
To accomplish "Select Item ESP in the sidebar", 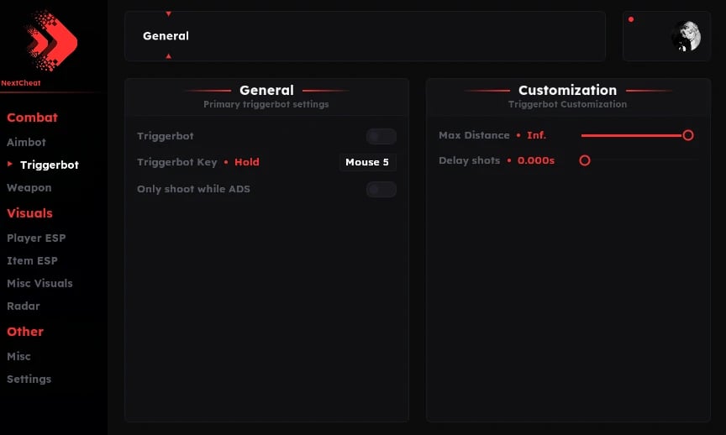I will point(32,260).
